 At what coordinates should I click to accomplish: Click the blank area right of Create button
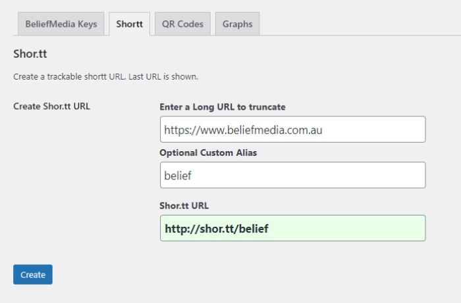point(198,275)
